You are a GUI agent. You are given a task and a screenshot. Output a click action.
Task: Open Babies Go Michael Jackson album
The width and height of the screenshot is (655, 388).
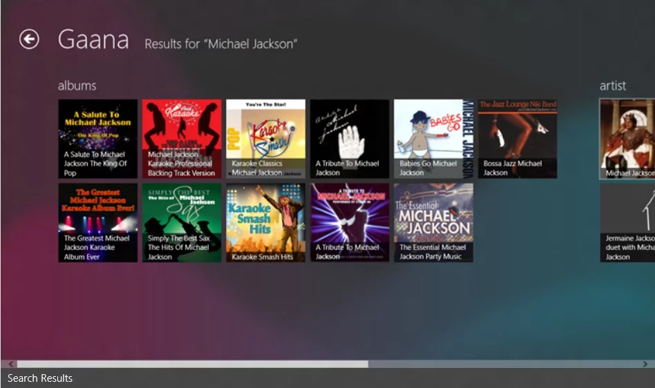434,139
